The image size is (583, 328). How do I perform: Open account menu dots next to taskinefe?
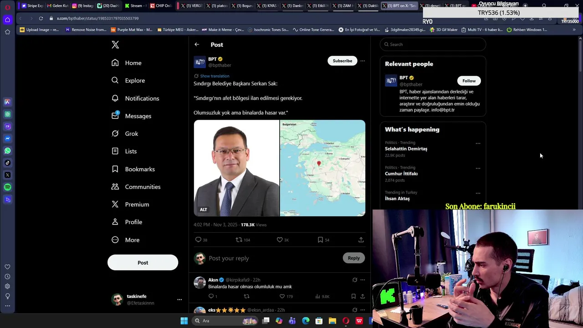coord(179,300)
